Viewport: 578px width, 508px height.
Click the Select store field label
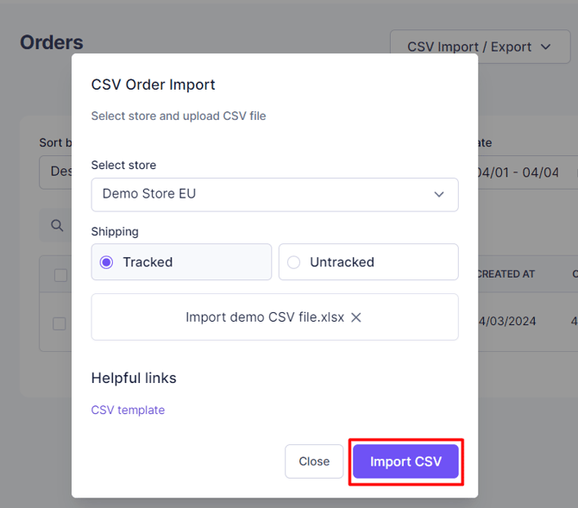(123, 165)
